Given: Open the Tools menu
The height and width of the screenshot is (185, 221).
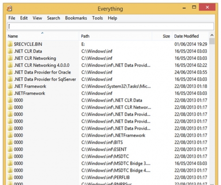Looking at the screenshot, I should coord(97,18).
